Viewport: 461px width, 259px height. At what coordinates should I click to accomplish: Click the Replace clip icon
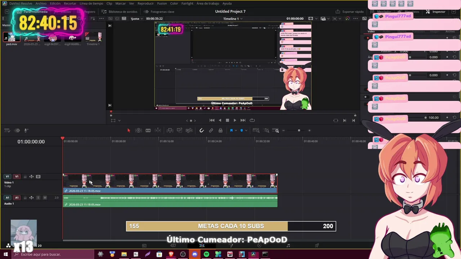coord(189,131)
